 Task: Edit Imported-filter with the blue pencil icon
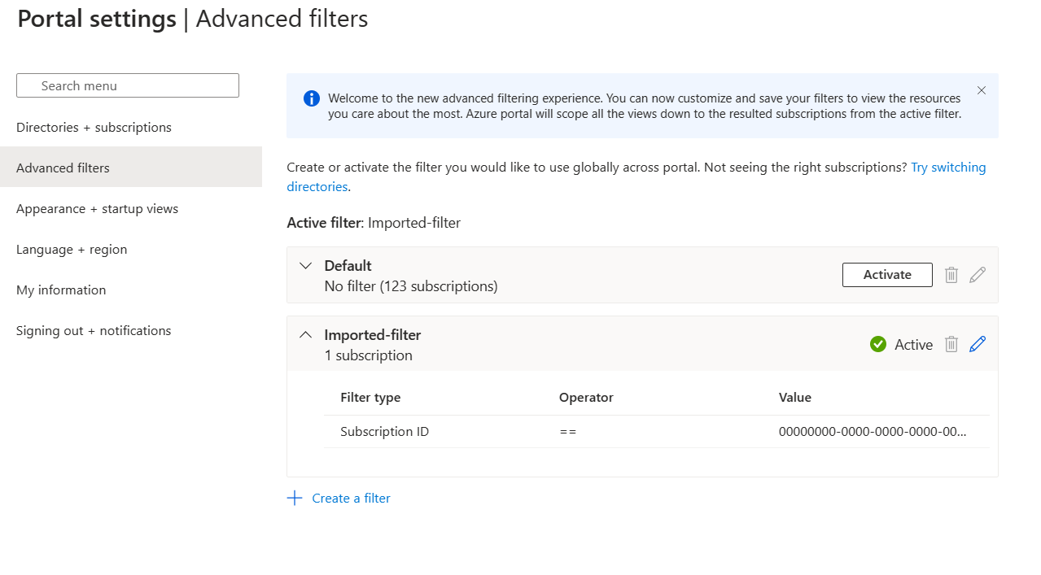(978, 344)
